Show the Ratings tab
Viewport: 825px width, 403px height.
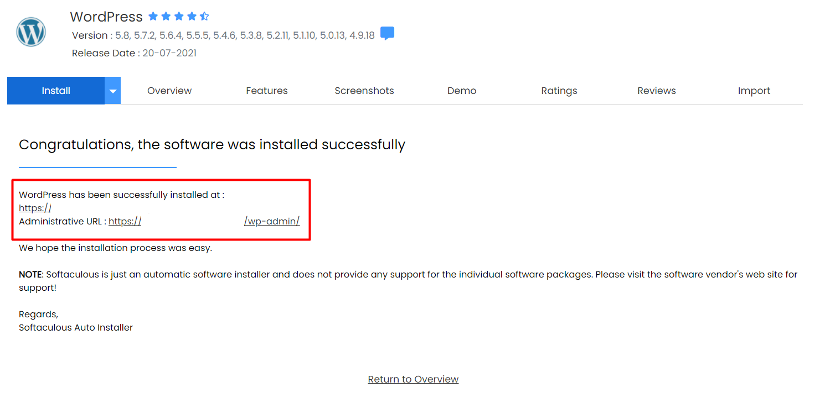tap(559, 91)
